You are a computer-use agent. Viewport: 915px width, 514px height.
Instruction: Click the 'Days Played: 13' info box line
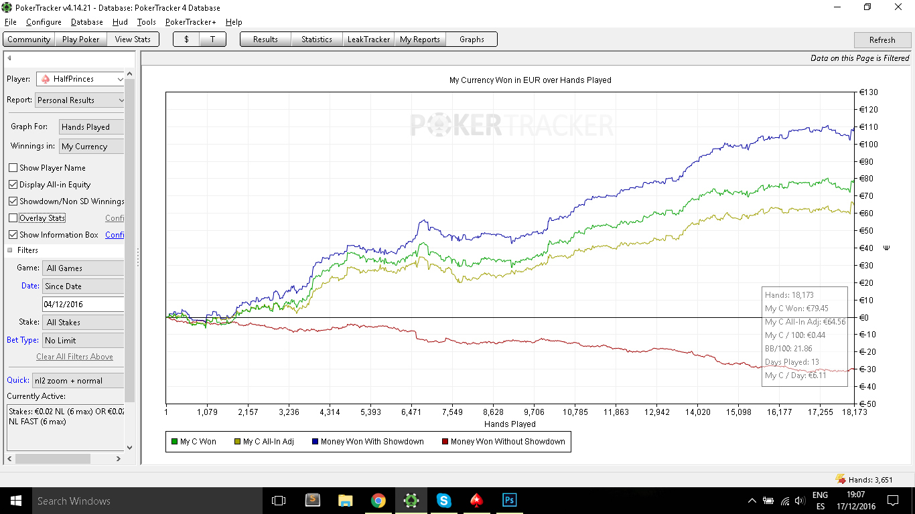[x=792, y=362]
